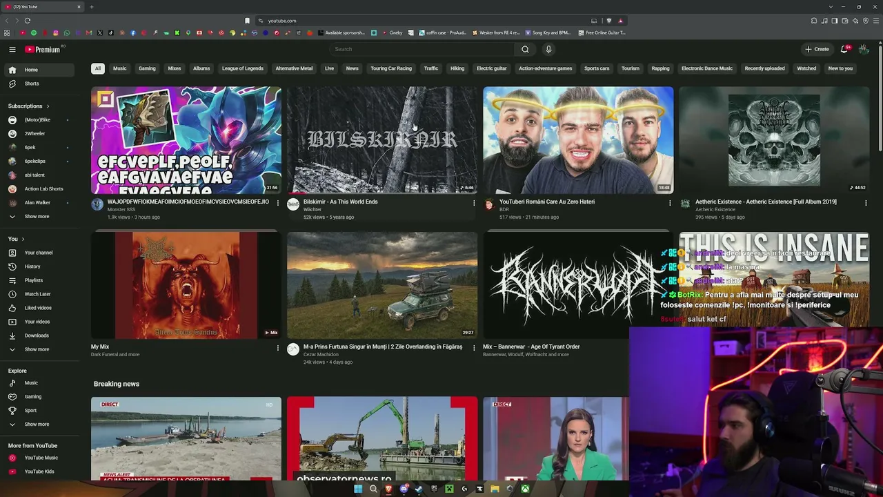
Task: Open a new browser tab
Action: pyautogui.click(x=91, y=7)
